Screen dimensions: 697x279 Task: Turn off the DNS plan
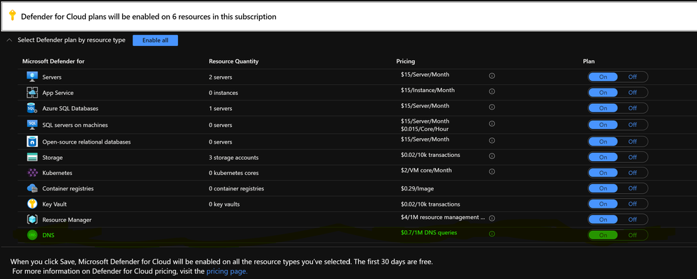click(632, 235)
